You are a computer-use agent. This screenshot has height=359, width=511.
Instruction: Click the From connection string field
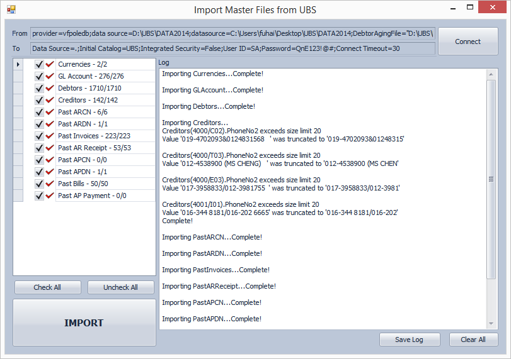point(233,33)
